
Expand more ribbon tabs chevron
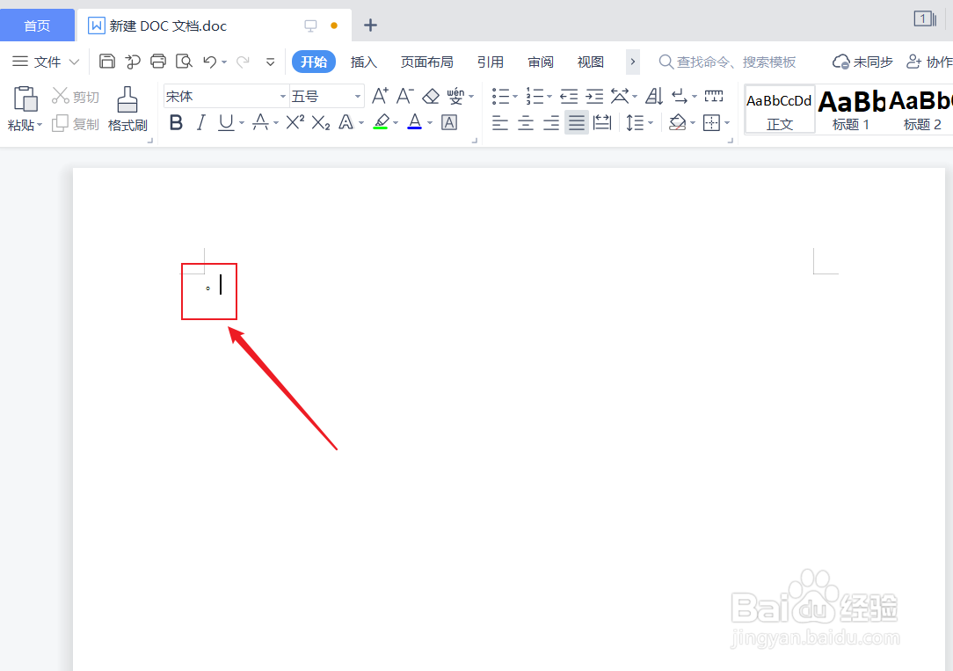coord(633,62)
